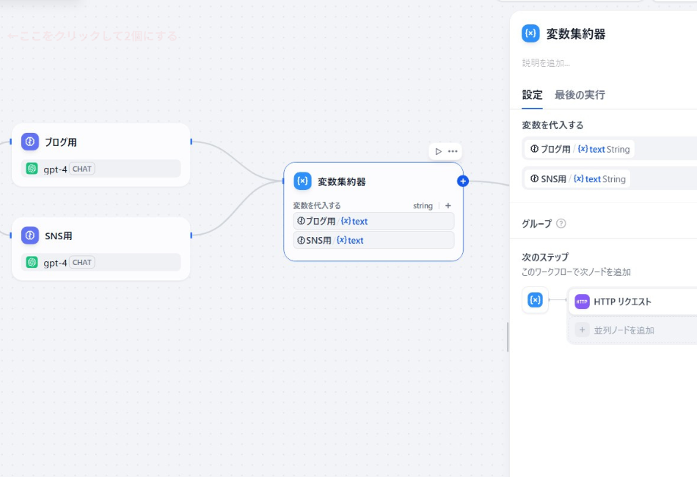Add a new variable with the plus button
This screenshot has height=477, width=697.
point(448,205)
